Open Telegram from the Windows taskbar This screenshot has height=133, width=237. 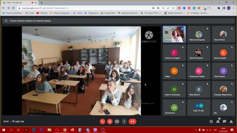click(x=88, y=130)
